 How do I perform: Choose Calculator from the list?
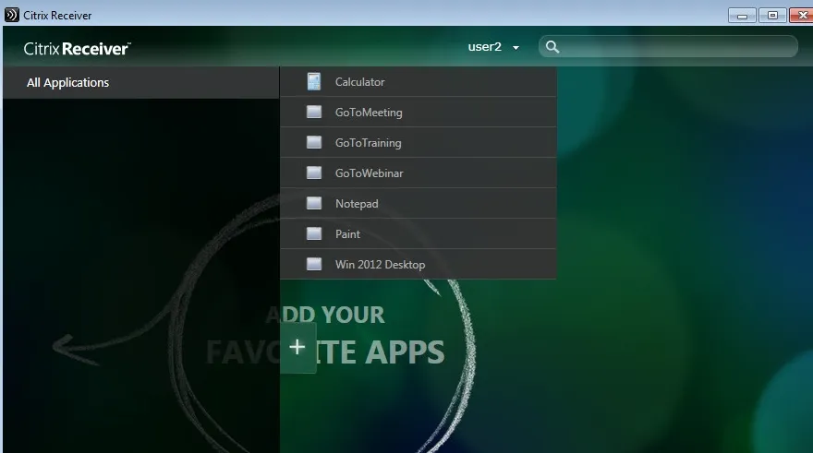(x=419, y=82)
